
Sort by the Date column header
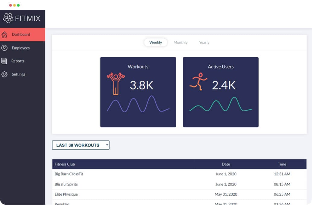(x=226, y=164)
